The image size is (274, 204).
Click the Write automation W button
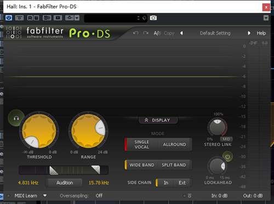tap(36, 18)
